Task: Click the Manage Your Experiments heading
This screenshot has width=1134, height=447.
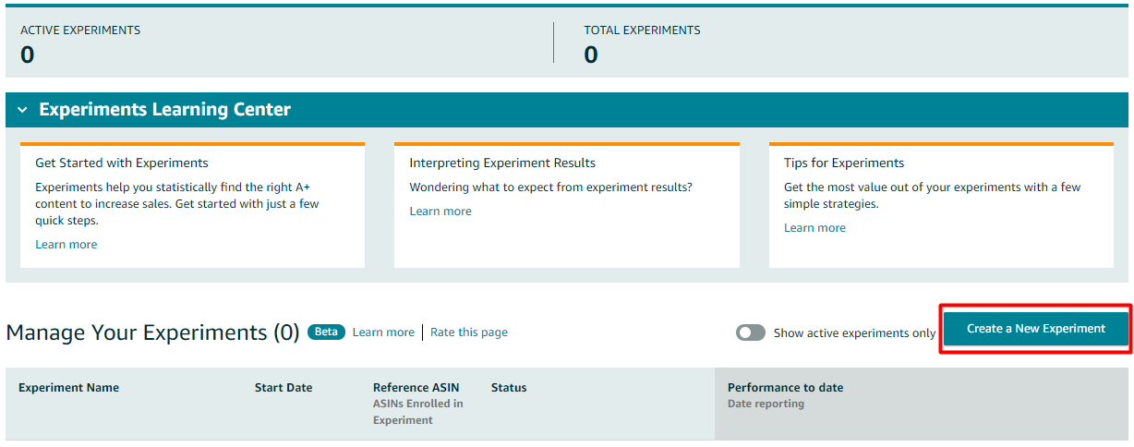Action: coord(152,332)
